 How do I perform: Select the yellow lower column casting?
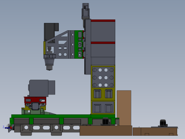[x=103, y=90]
